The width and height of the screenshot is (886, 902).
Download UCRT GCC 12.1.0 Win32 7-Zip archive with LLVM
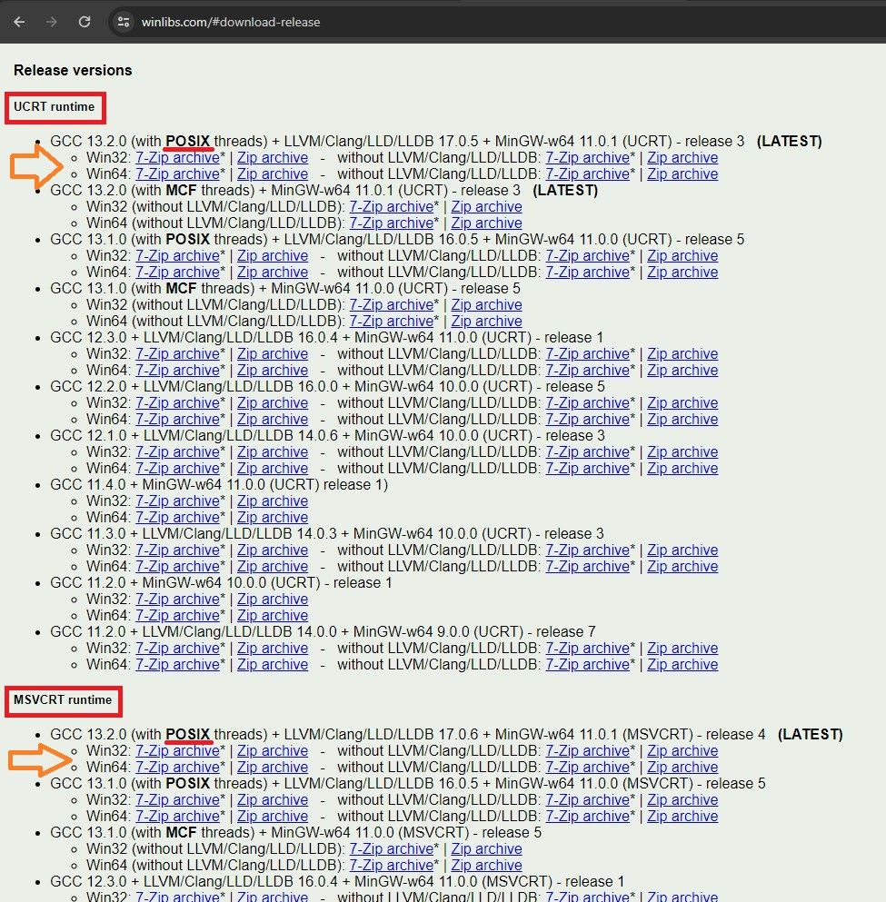178,451
